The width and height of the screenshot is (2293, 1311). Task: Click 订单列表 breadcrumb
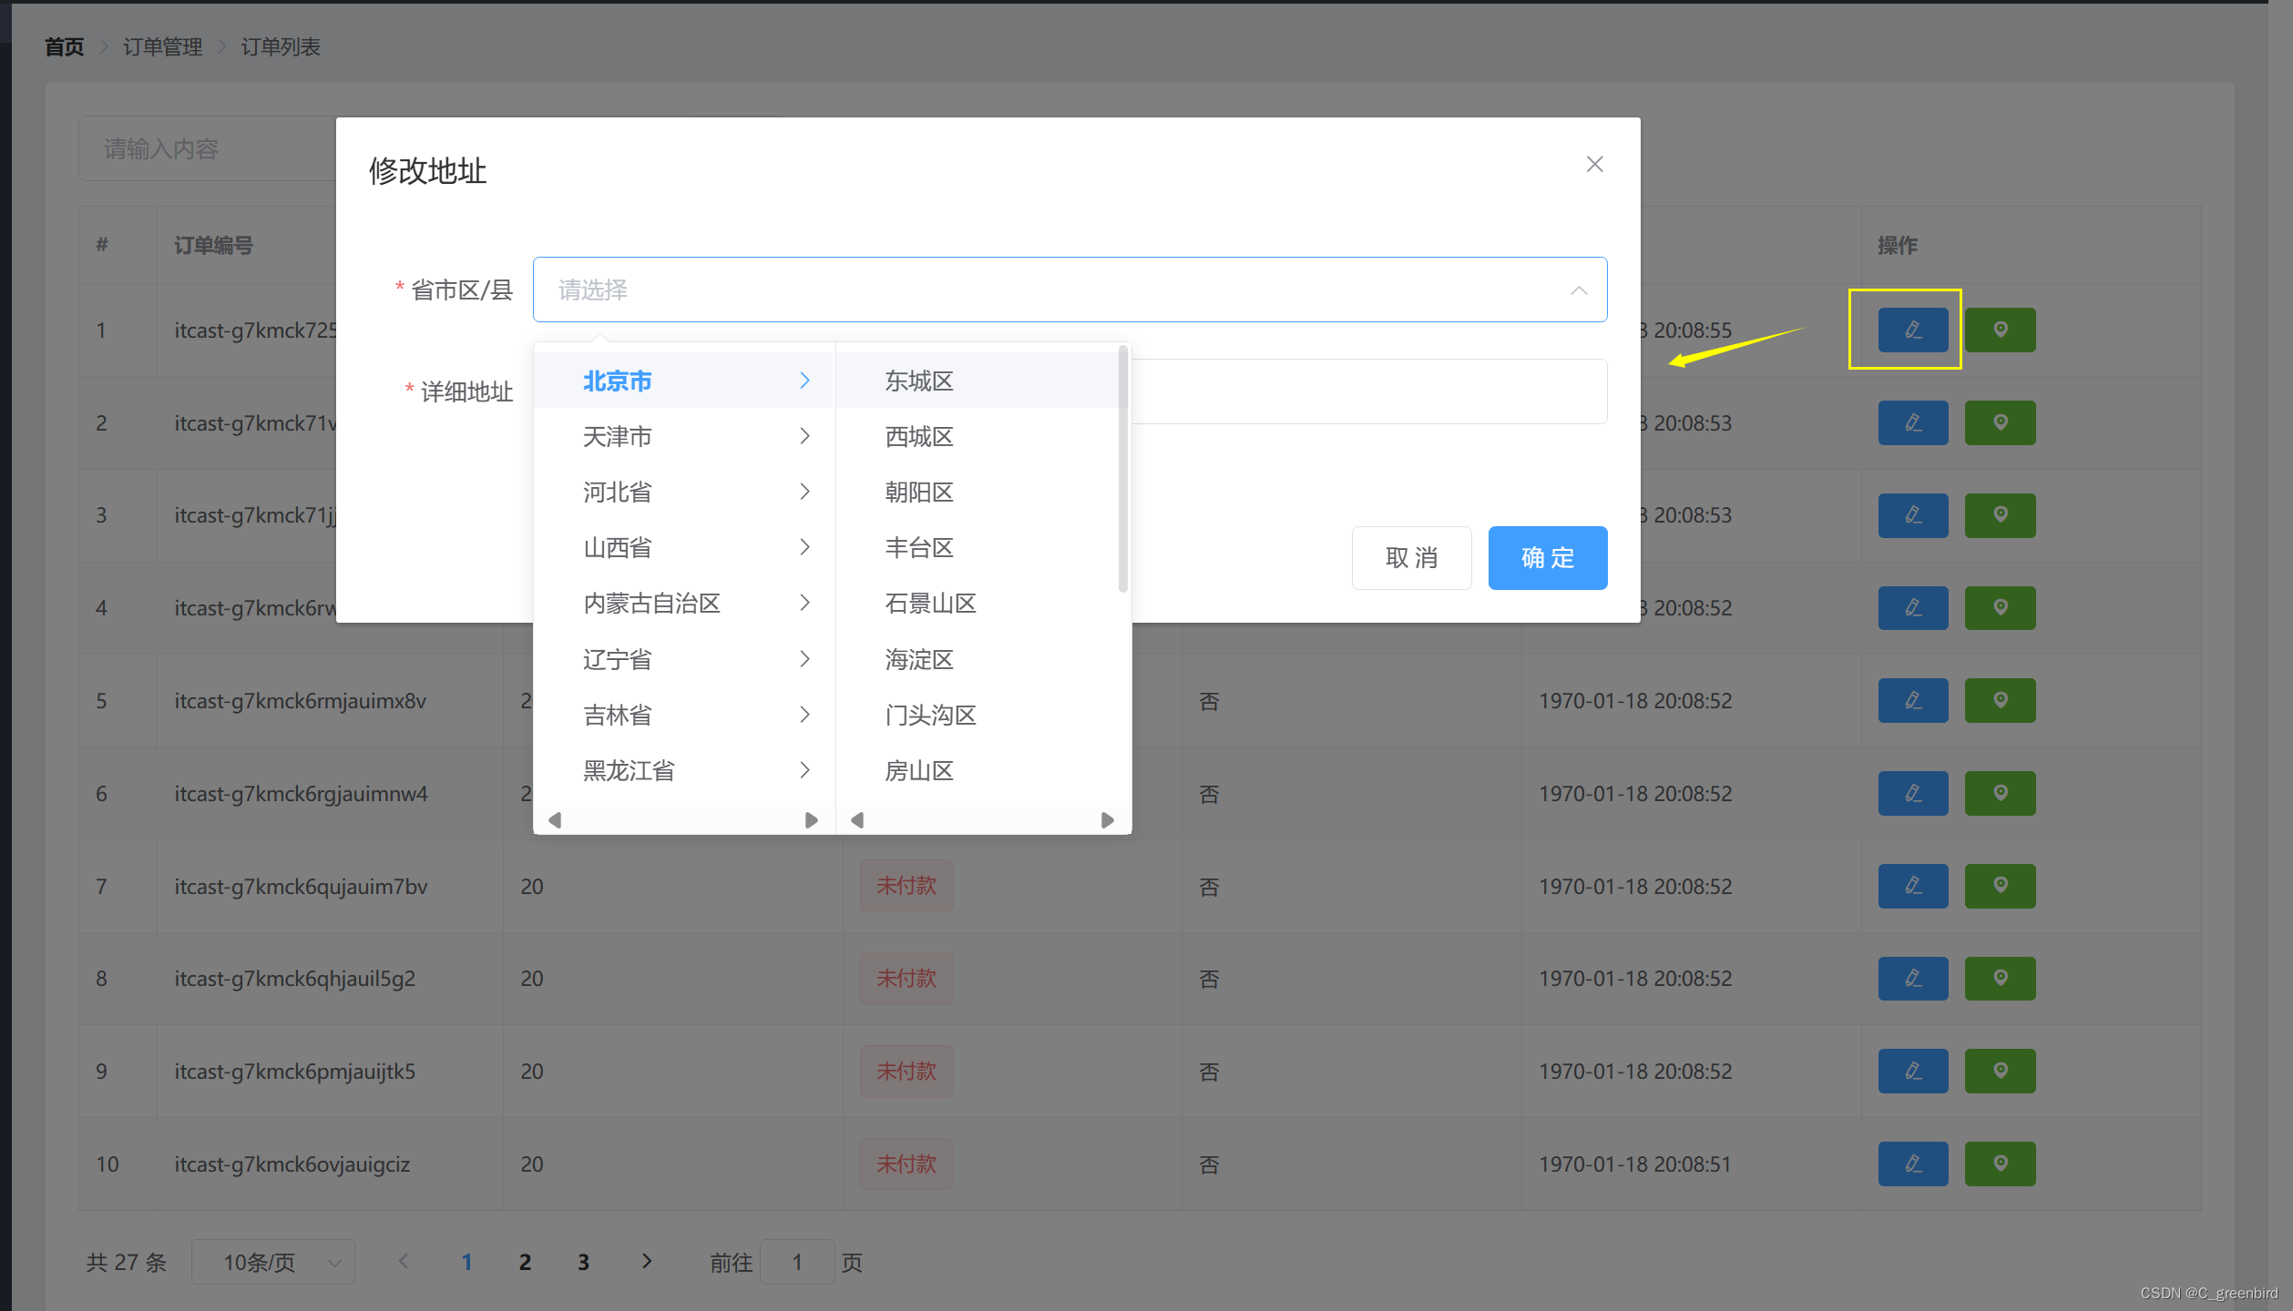point(281,46)
